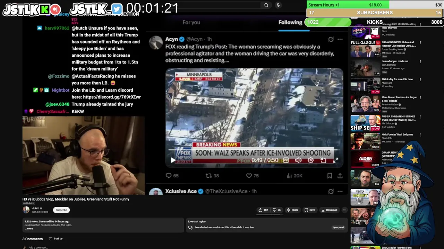
Task: Click Grok icon on Acyn's post
Action: [331, 39]
